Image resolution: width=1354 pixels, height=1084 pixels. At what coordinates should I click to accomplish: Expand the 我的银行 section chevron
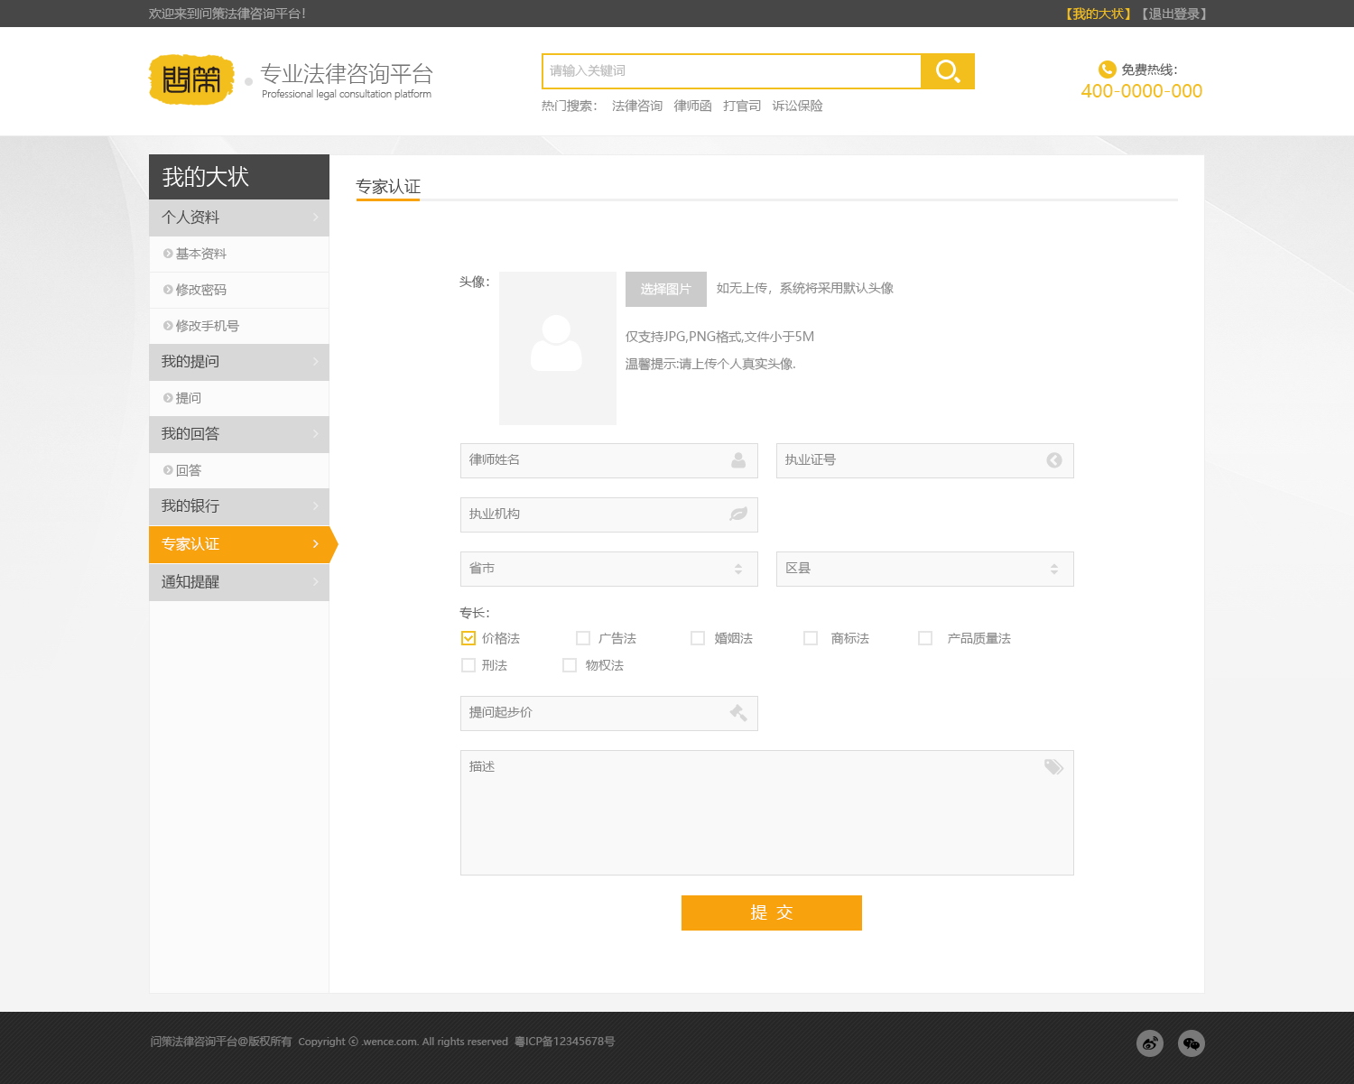click(x=315, y=506)
